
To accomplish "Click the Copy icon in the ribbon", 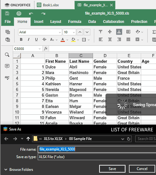I will 8,32.
